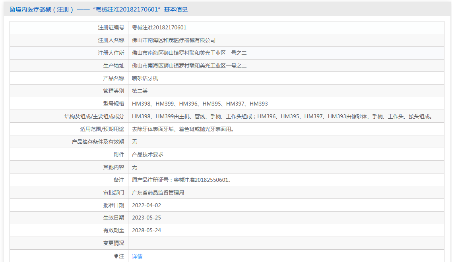
Task: Click the 其他内容 label
Action: pyautogui.click(x=114, y=167)
